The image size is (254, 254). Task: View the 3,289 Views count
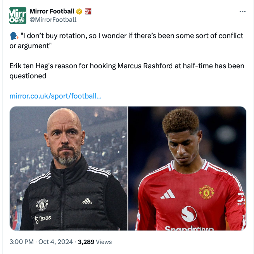[95, 242]
